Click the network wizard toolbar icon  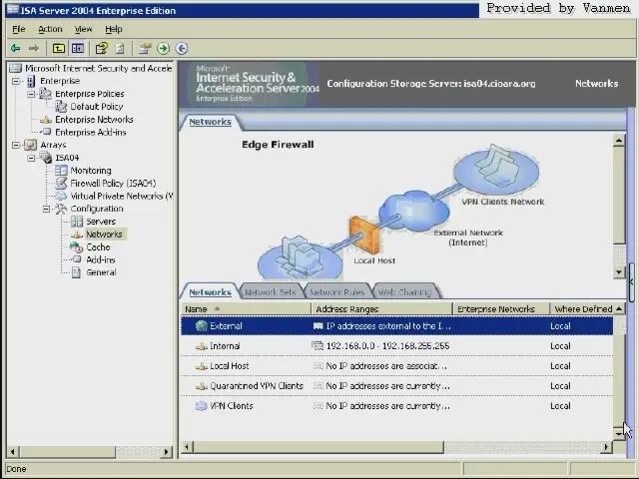click(144, 49)
